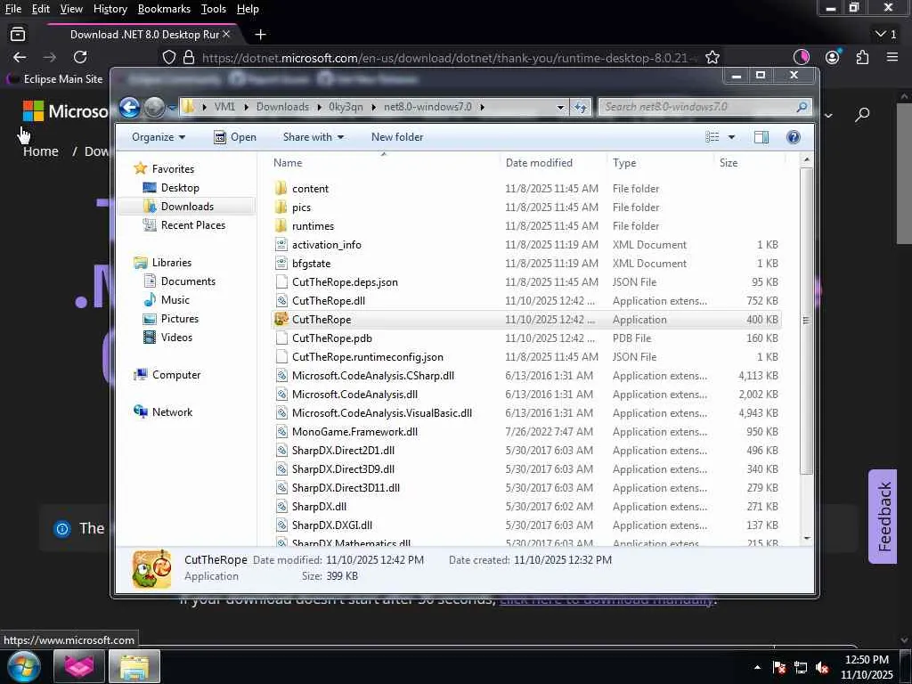This screenshot has height=684, width=912.
Task: Click the Firefox URL address field
Action: [x=448, y=58]
